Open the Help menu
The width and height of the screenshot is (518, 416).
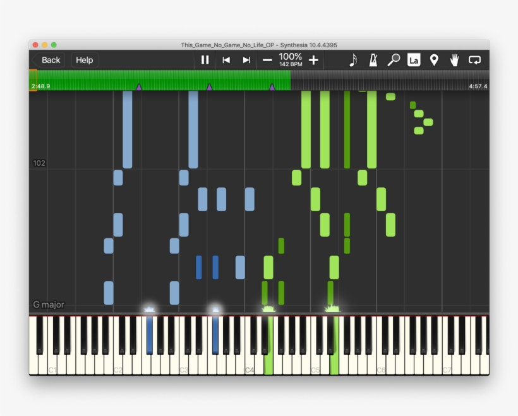pos(83,60)
